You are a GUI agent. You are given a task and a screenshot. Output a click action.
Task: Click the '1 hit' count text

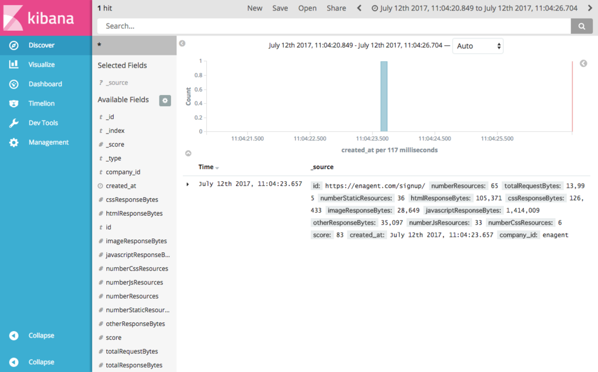(105, 8)
